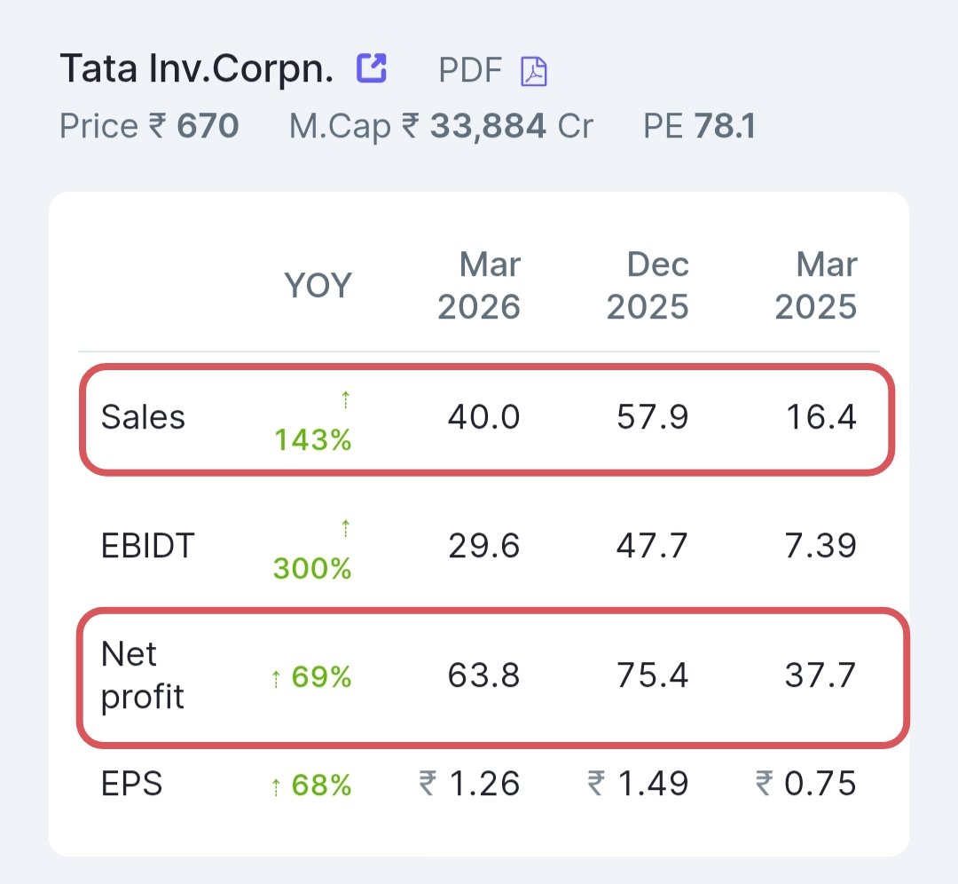Click the Sales row label
Viewport: 958px width, 884px height.
point(143,417)
